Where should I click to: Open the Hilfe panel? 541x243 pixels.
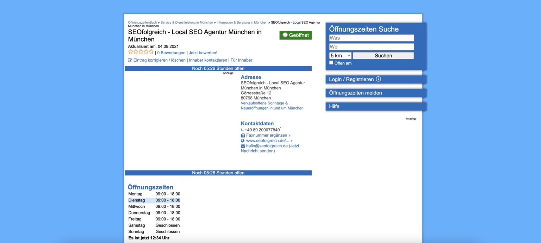coord(376,106)
